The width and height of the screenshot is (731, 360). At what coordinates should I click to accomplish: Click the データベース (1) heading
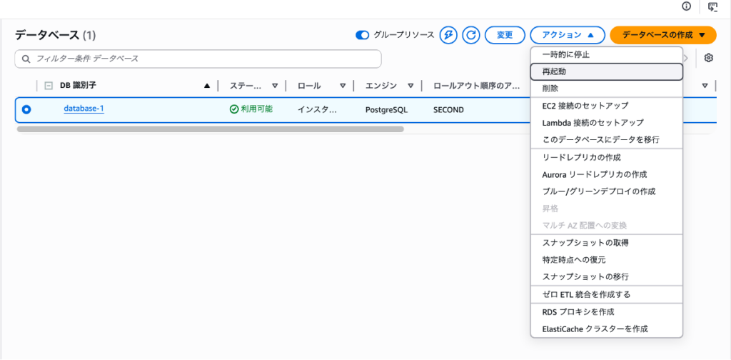[x=55, y=35]
